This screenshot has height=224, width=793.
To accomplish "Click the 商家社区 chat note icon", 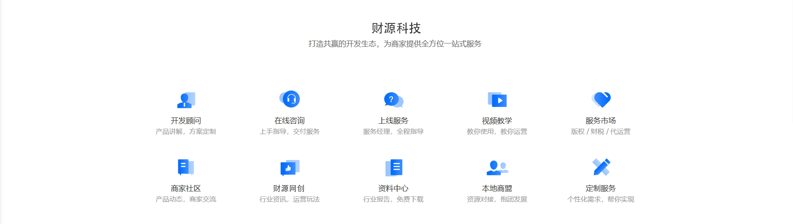I will [x=186, y=167].
